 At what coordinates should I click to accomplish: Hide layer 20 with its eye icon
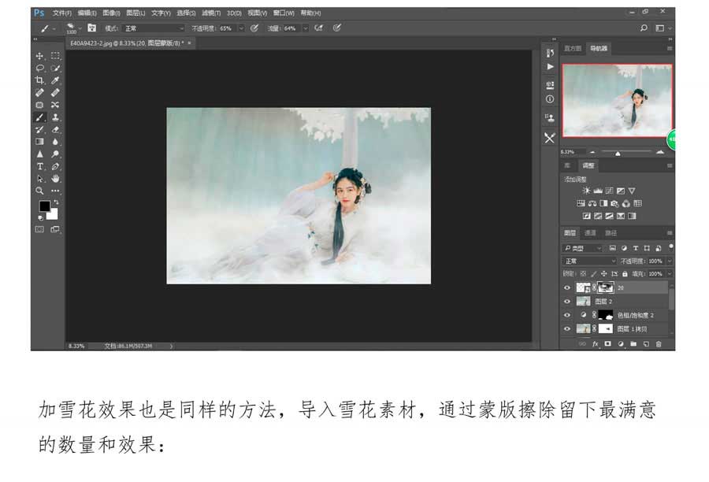click(x=567, y=288)
